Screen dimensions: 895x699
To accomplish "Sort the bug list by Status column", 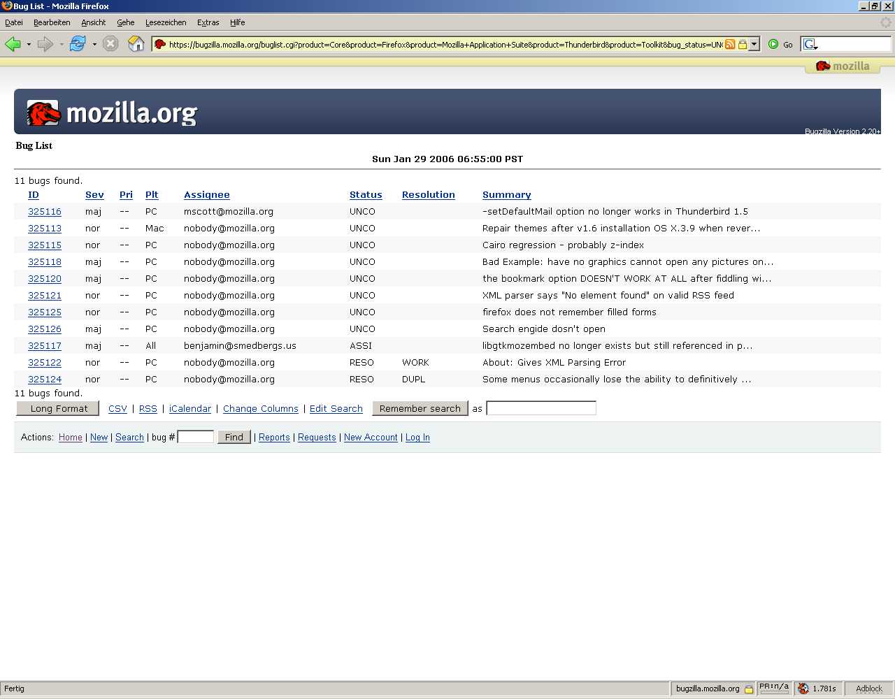I will [x=366, y=195].
